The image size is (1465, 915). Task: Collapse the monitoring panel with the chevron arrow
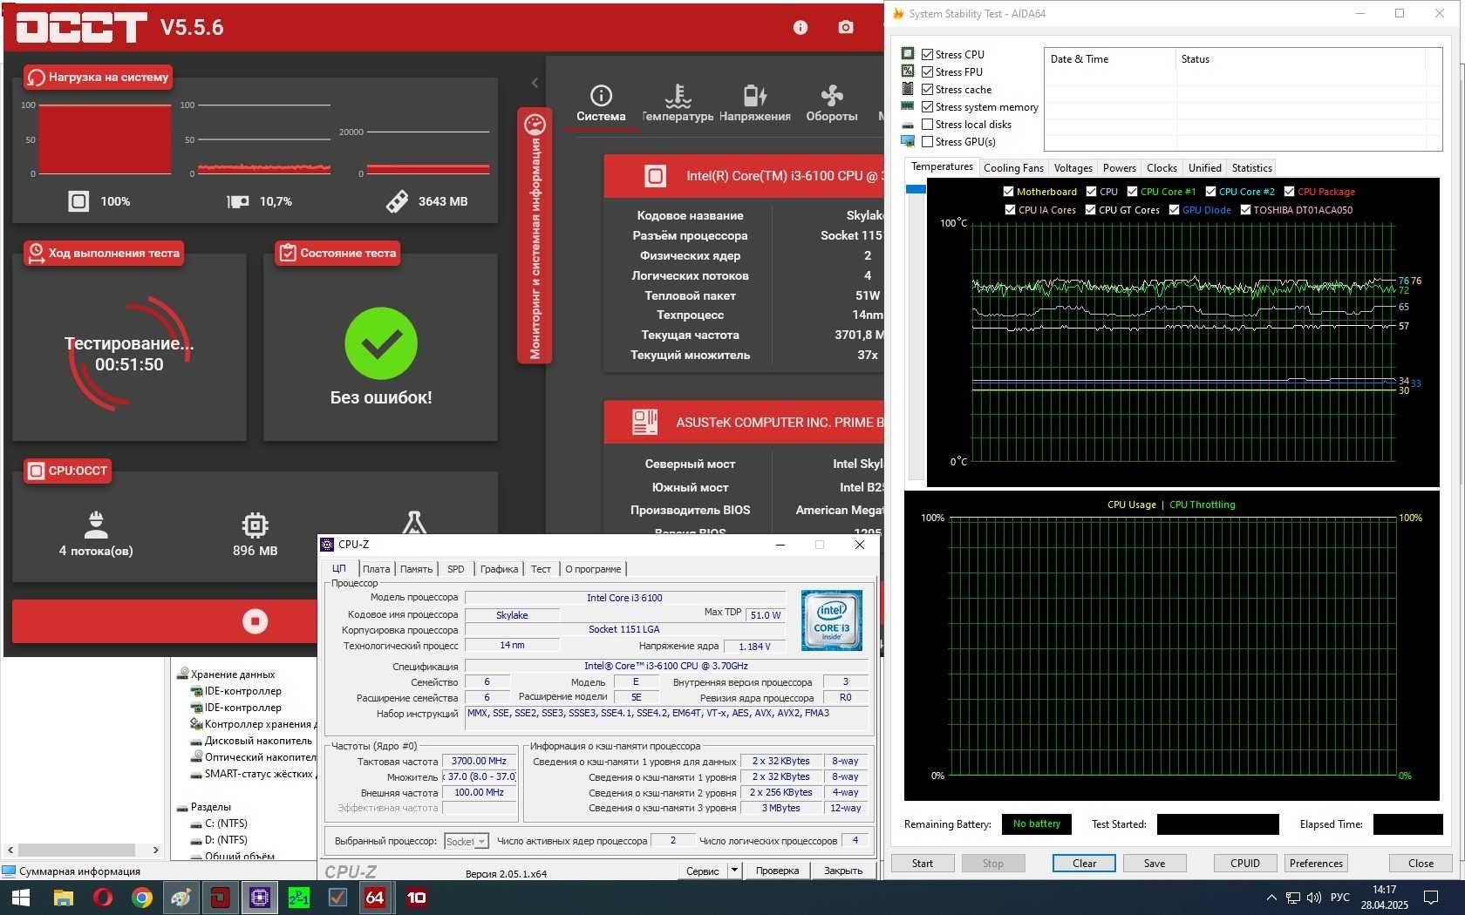click(535, 83)
